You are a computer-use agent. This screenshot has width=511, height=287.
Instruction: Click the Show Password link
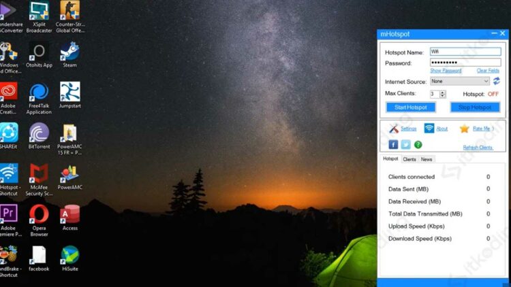coord(446,71)
